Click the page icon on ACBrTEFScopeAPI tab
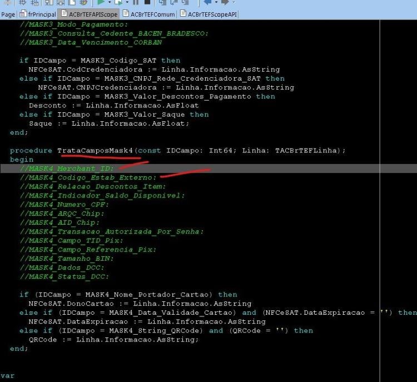This screenshot has height=382, width=417. click(183, 13)
